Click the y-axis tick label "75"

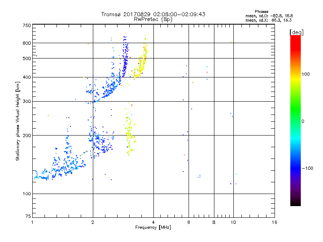click(x=28, y=216)
